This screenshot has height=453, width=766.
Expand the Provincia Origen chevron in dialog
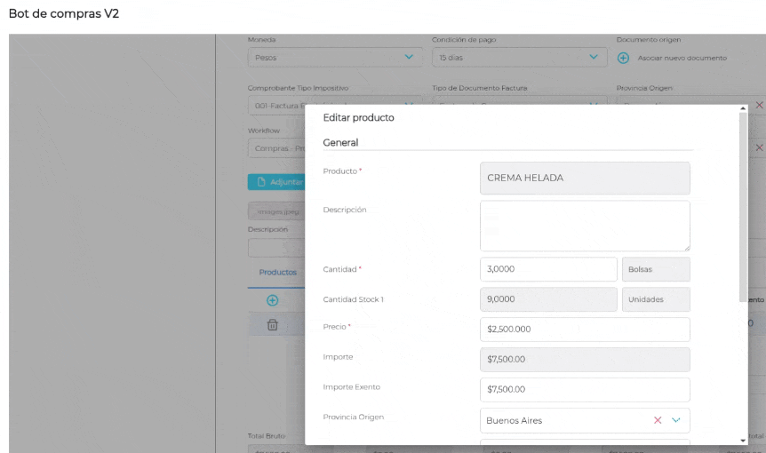(x=676, y=420)
